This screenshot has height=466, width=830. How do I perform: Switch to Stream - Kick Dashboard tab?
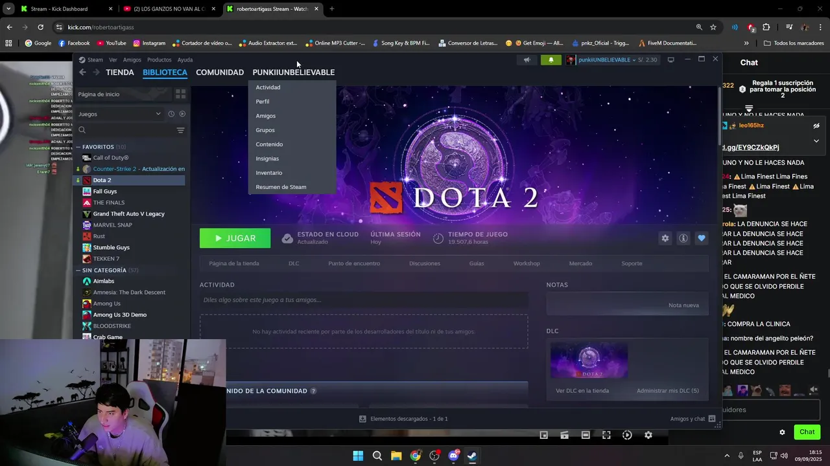pos(65,9)
